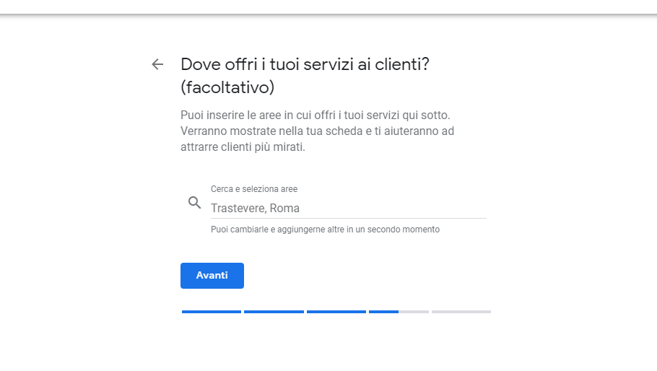
Task: Click the word "Roma" in the search field
Action: [x=285, y=208]
